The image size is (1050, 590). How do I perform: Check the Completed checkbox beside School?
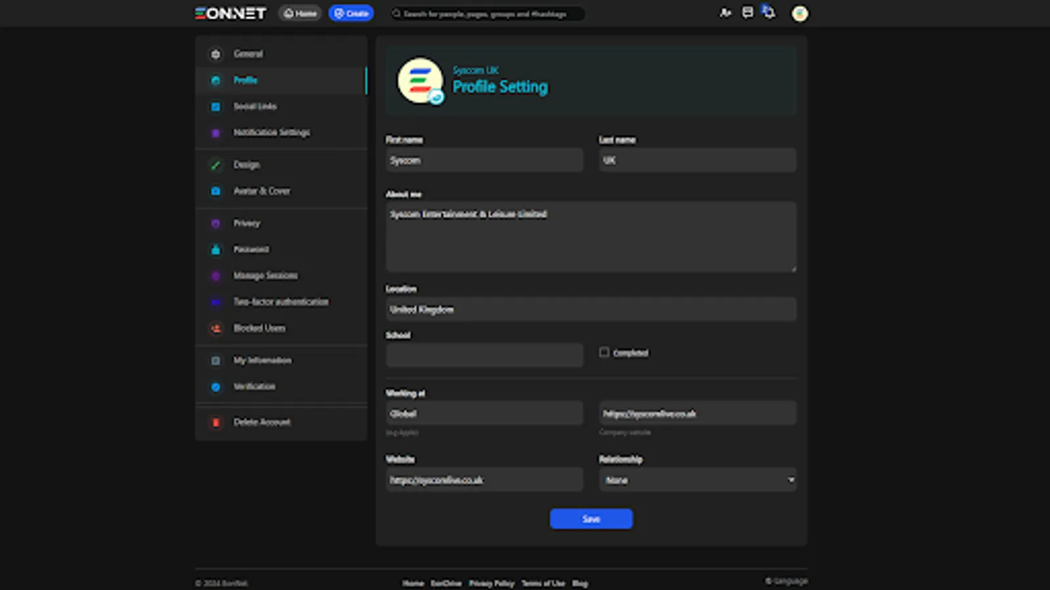pyautogui.click(x=604, y=352)
